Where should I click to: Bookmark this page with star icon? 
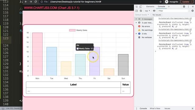tap(161, 2)
